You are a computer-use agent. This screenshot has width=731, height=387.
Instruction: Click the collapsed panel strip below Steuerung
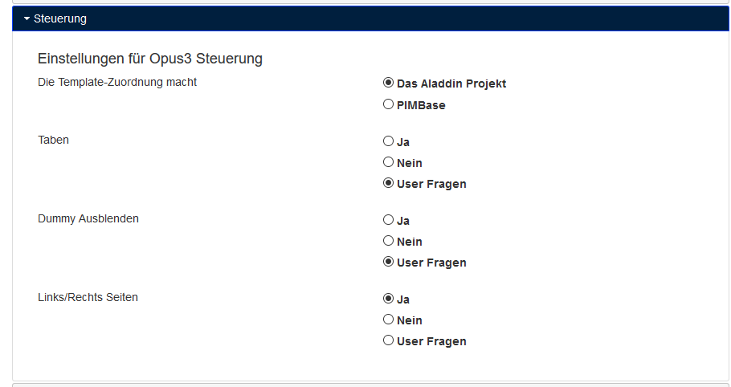(x=370, y=385)
